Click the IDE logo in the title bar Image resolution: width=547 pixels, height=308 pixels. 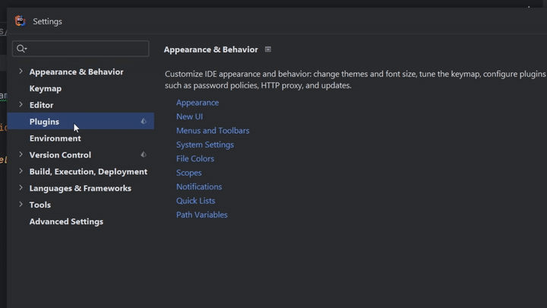[20, 21]
